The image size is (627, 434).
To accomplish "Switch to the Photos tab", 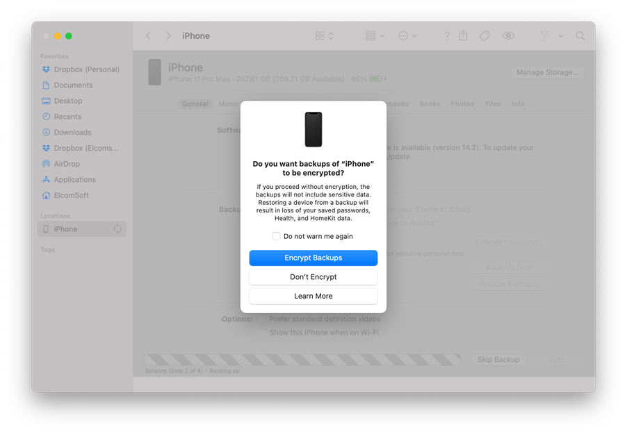I will 462,104.
